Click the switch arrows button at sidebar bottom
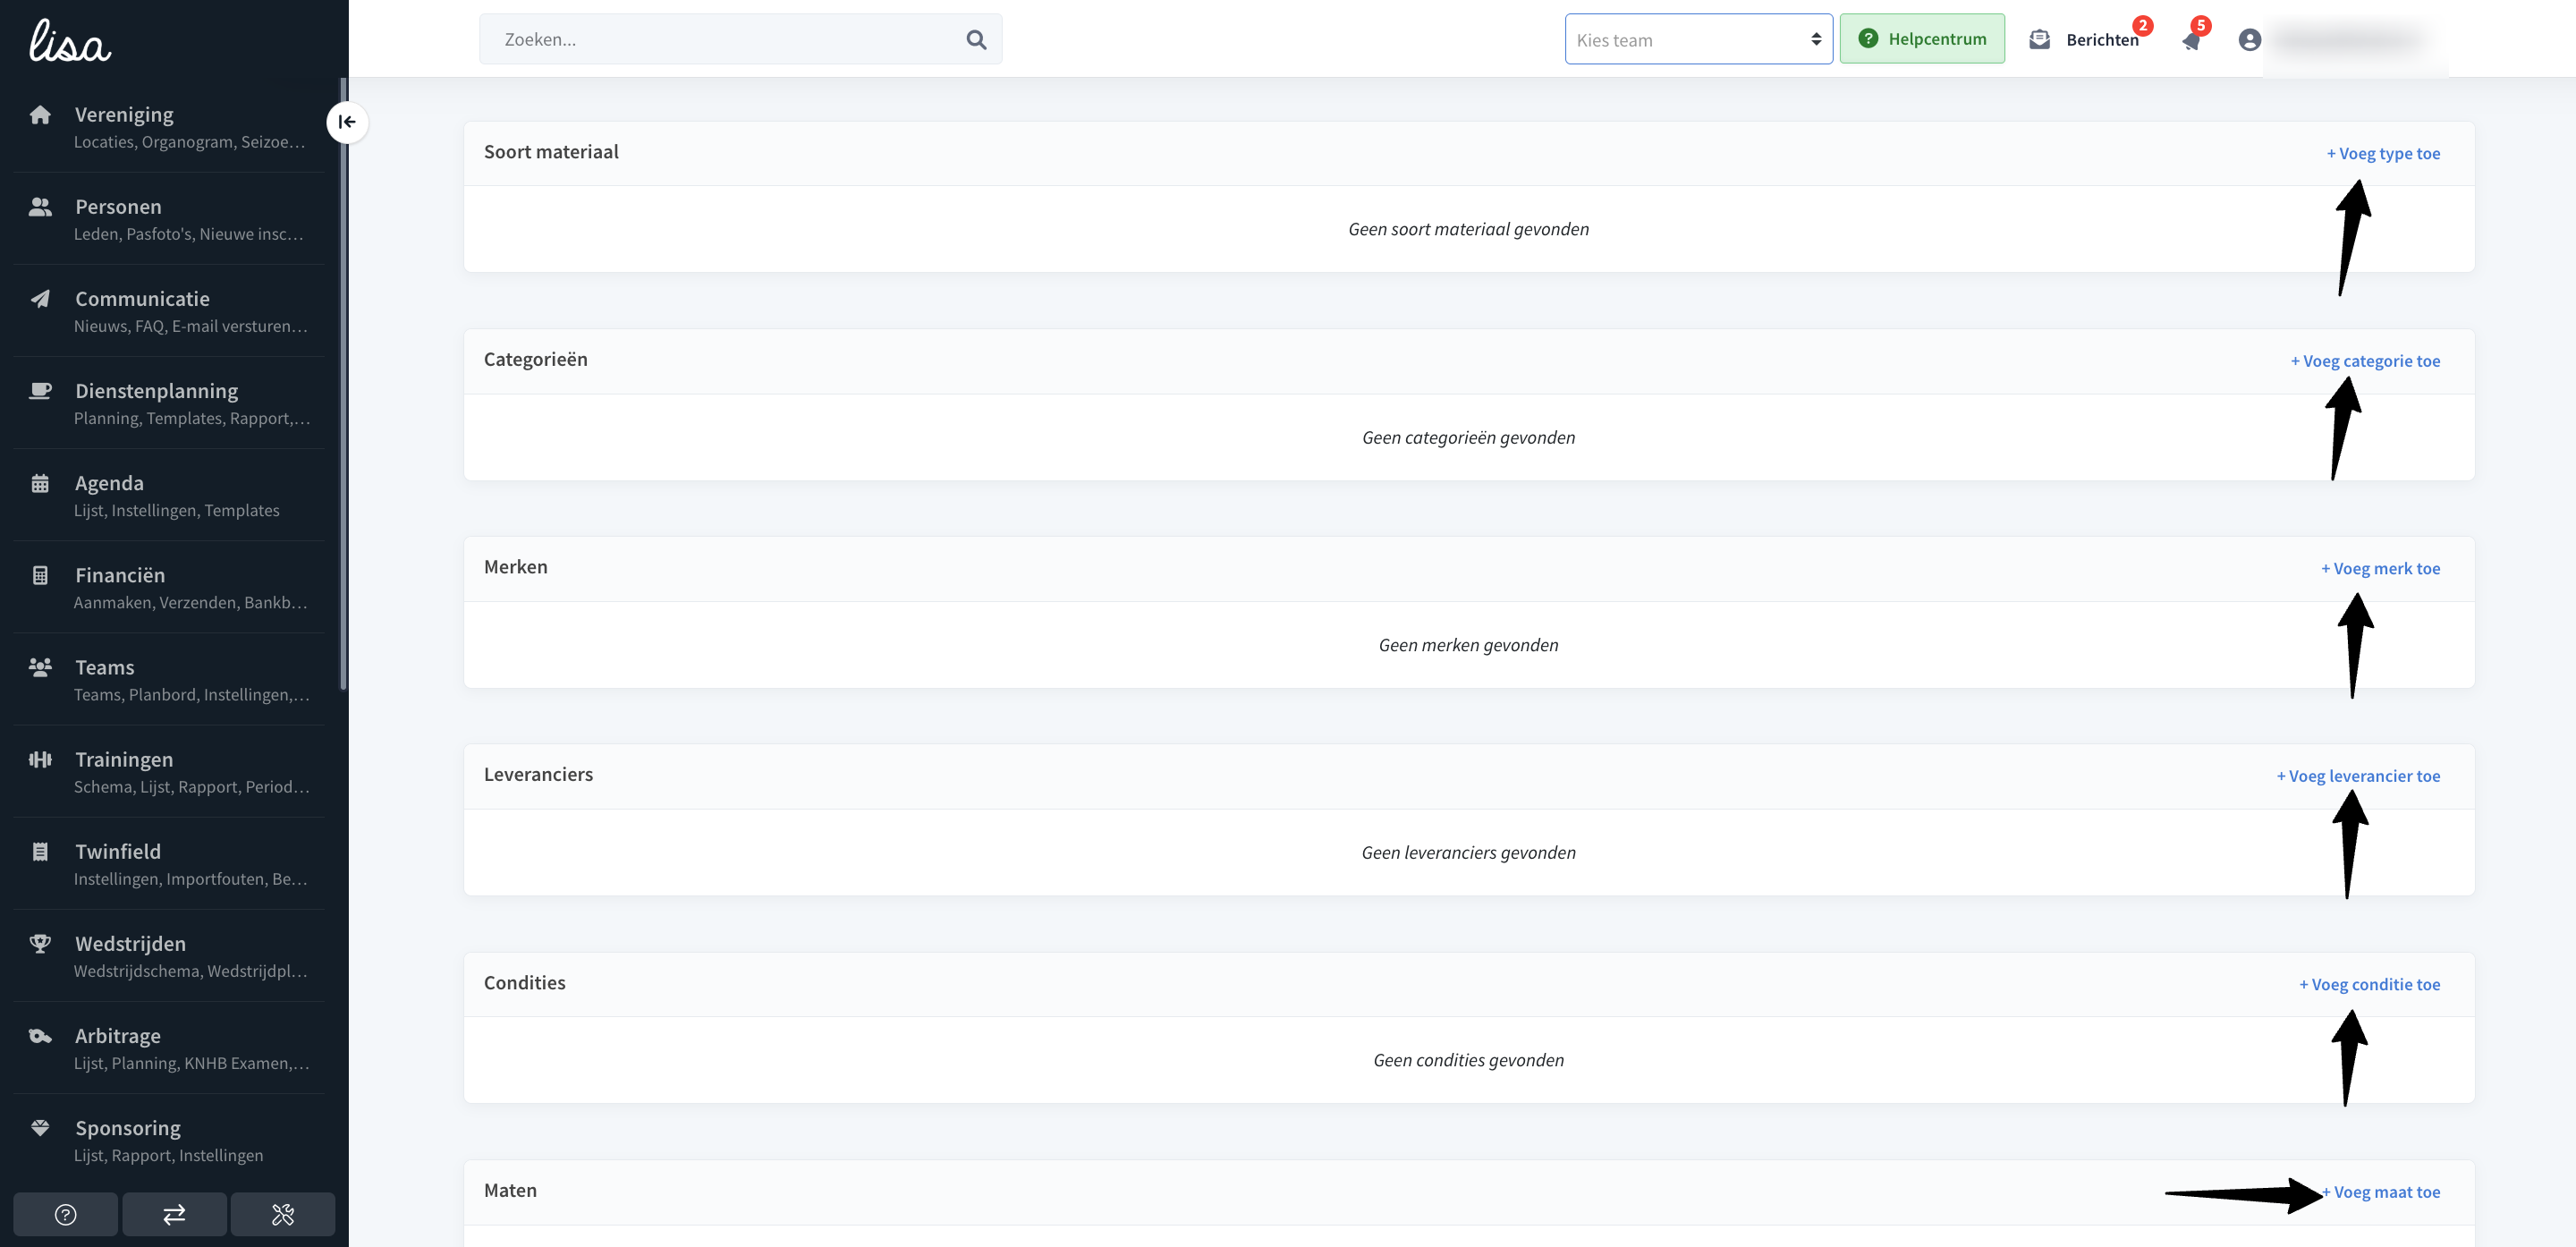Screen dimensions: 2576x1247 (174, 1214)
